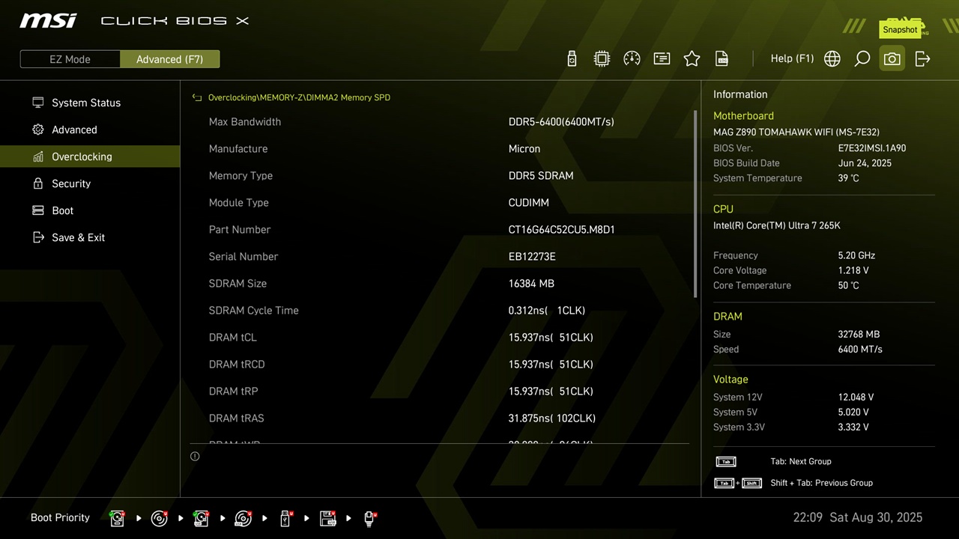Click the clock showing 22:09 Sat Aug 30
The width and height of the screenshot is (959, 539).
858,518
